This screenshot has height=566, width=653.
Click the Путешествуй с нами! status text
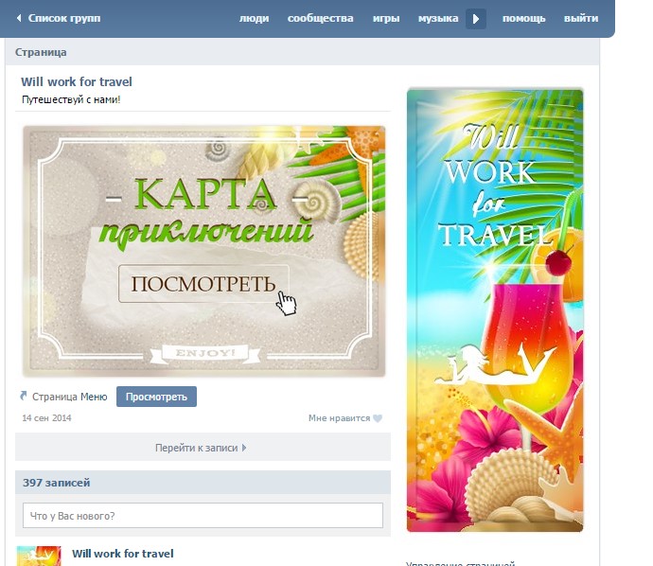[x=71, y=99]
